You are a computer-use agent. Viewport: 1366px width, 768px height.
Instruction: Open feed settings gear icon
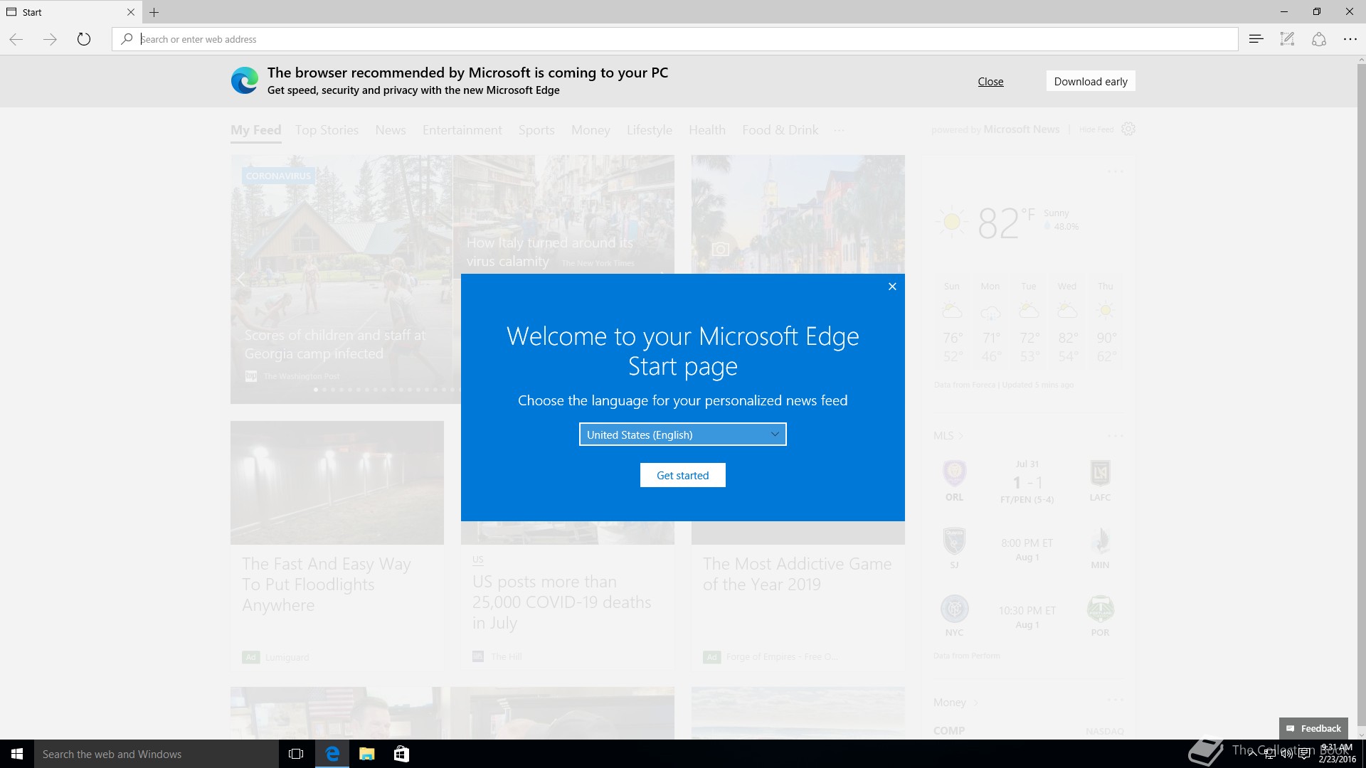pyautogui.click(x=1128, y=129)
